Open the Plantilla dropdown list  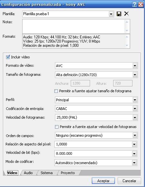pyautogui.click(x=111, y=14)
